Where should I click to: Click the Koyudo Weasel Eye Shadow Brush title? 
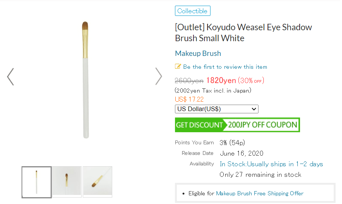243,32
